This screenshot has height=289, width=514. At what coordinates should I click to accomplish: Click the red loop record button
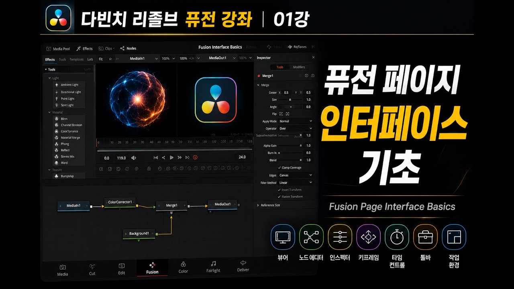click(195, 157)
